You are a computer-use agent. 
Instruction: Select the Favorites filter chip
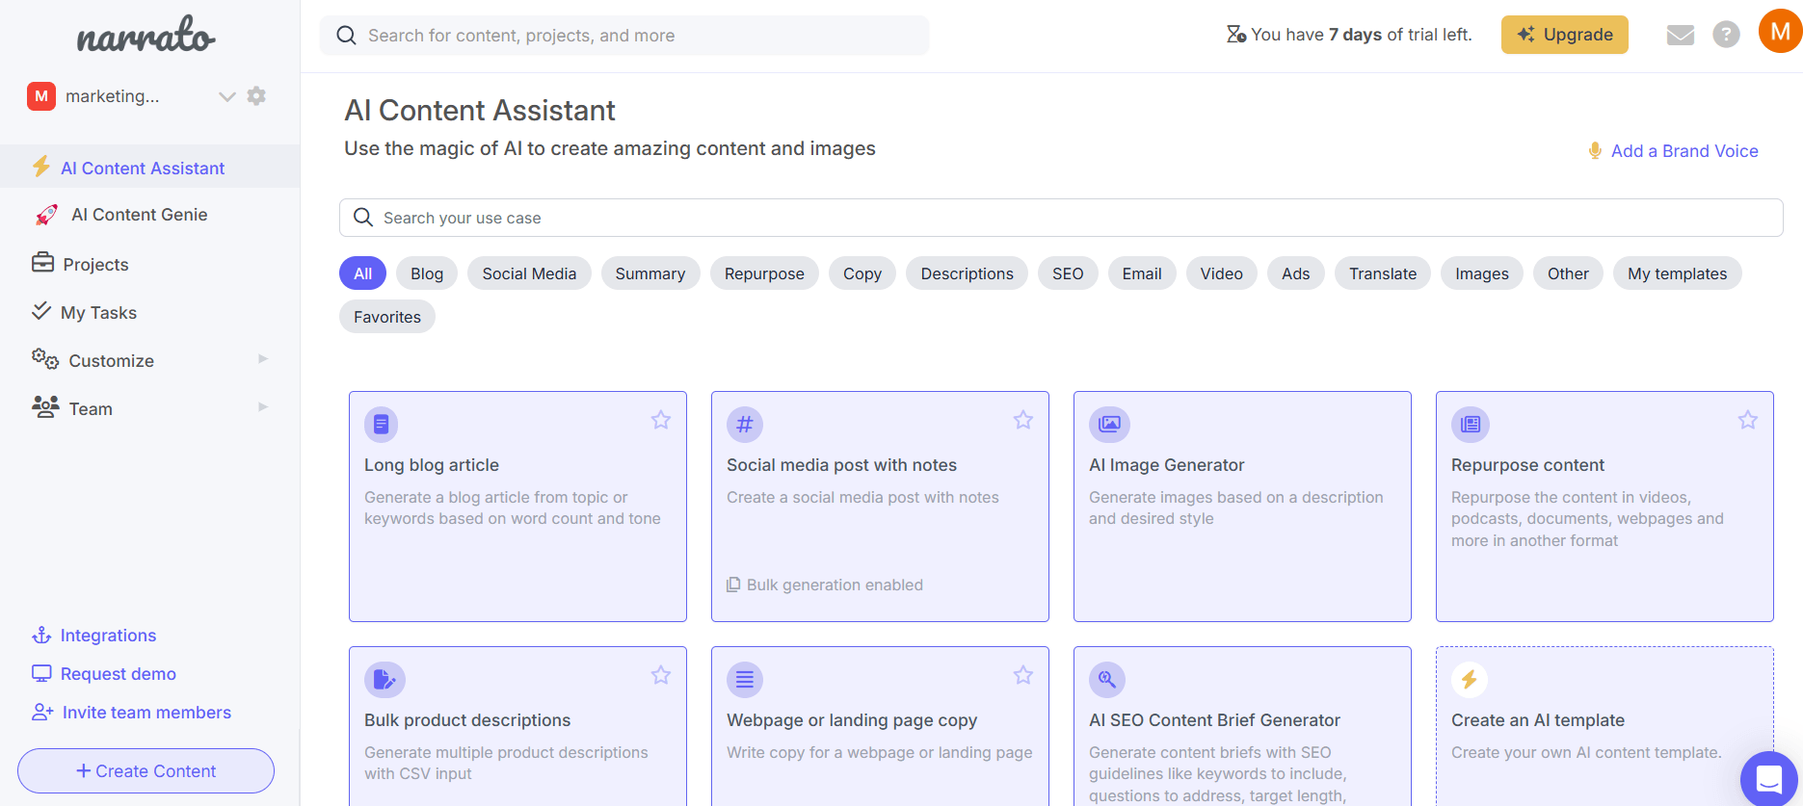(387, 317)
